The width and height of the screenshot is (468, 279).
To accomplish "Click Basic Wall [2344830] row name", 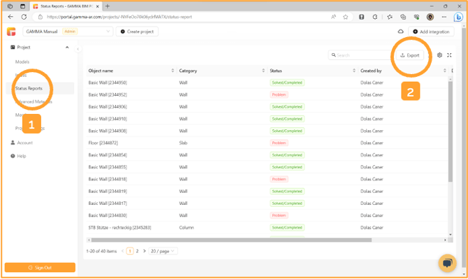I will pos(108,215).
